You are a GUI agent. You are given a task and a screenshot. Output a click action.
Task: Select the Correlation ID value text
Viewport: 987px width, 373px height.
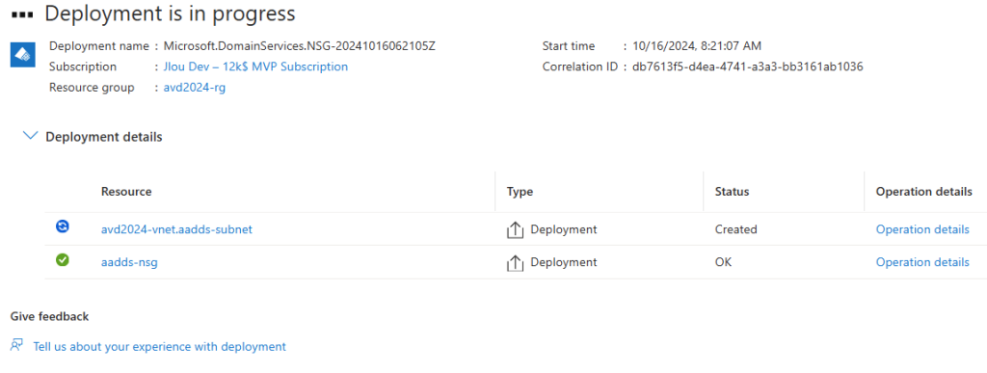tap(747, 67)
